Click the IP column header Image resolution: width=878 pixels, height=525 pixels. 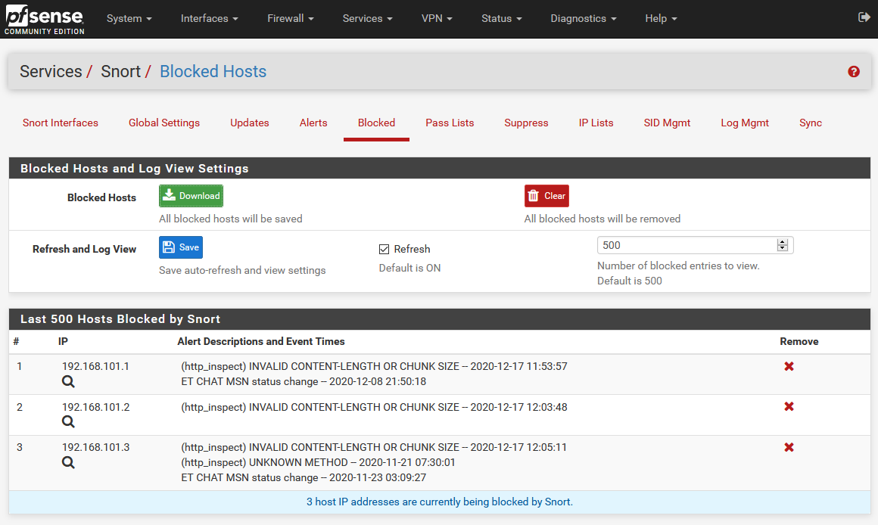pos(63,341)
